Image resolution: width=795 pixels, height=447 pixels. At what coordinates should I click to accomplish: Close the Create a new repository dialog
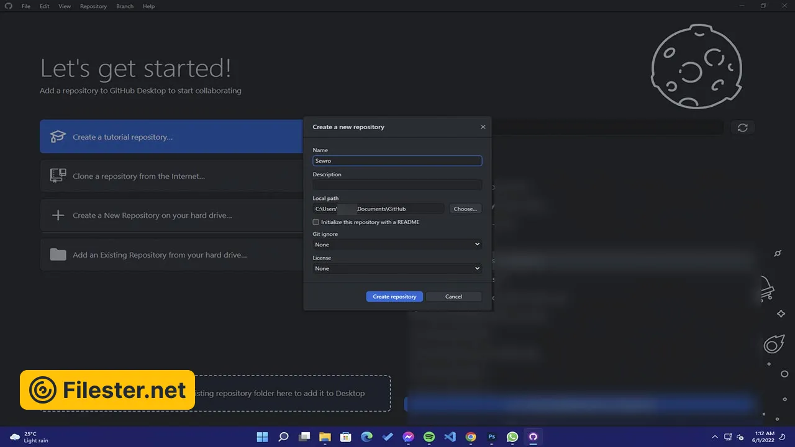(x=483, y=127)
